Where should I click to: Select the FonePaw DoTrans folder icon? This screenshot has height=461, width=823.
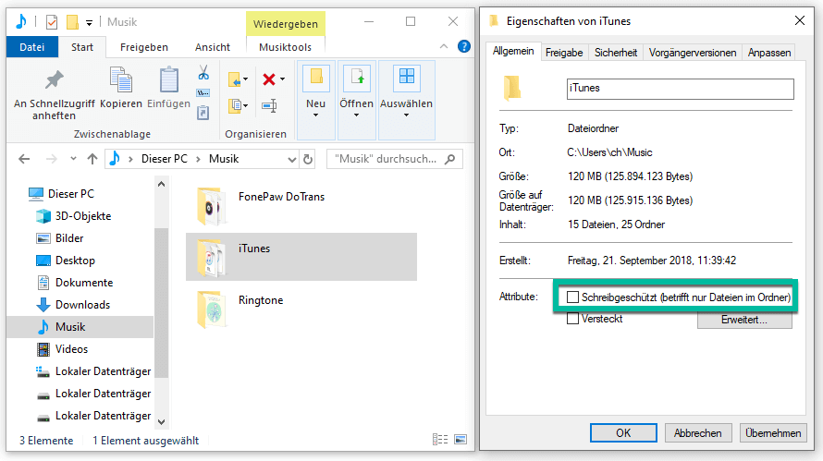212,206
